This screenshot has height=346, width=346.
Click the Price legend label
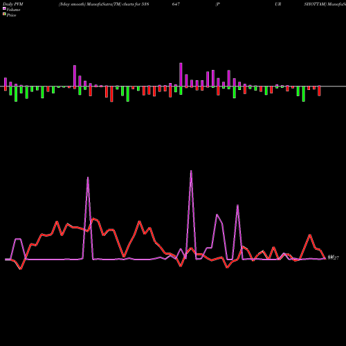[x=11, y=15]
